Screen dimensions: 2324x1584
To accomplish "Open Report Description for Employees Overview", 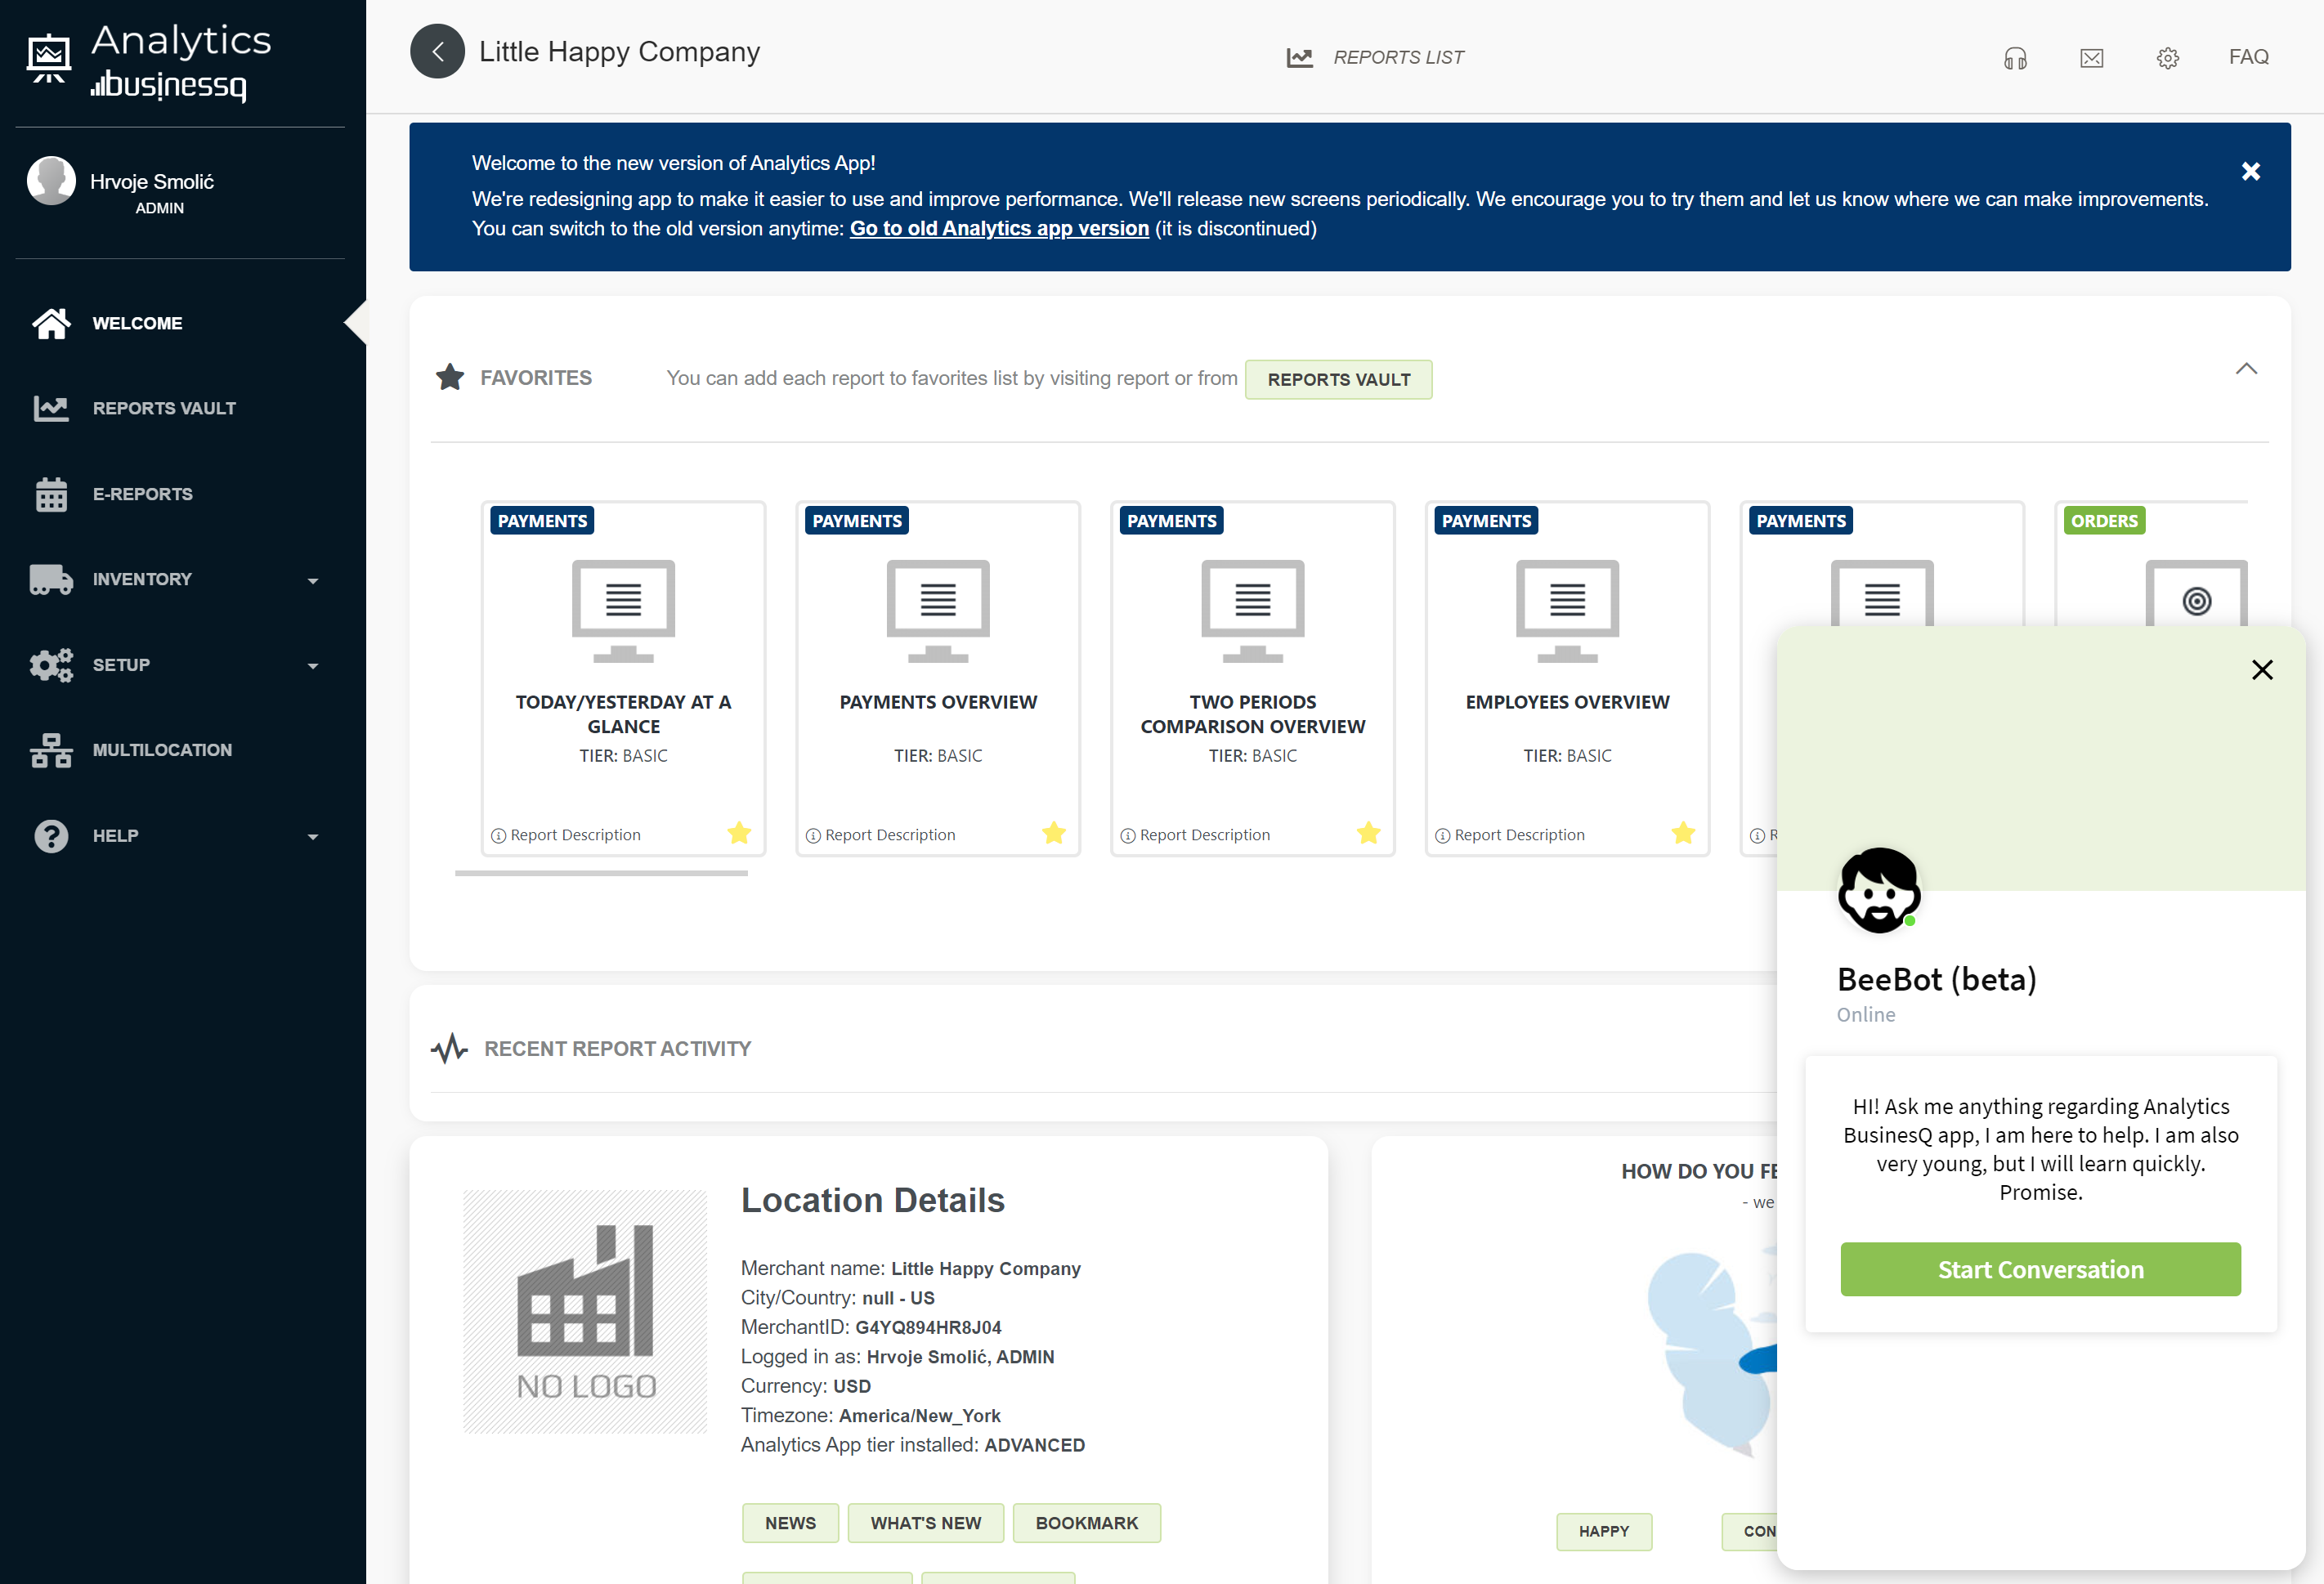I will pyautogui.click(x=1510, y=834).
